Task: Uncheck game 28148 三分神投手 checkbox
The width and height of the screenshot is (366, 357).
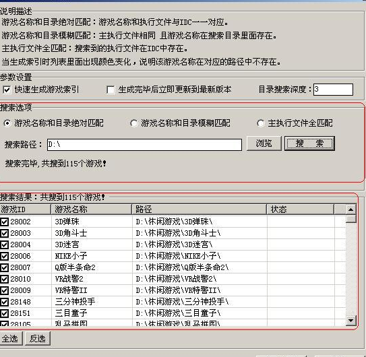Action: (5, 302)
